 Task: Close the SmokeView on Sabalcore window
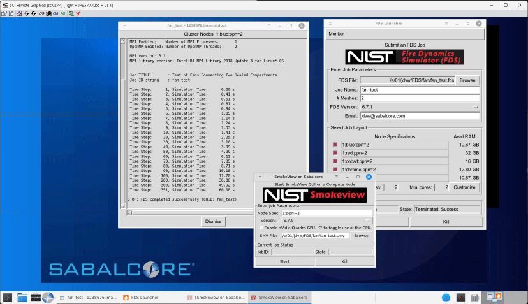tap(369, 177)
